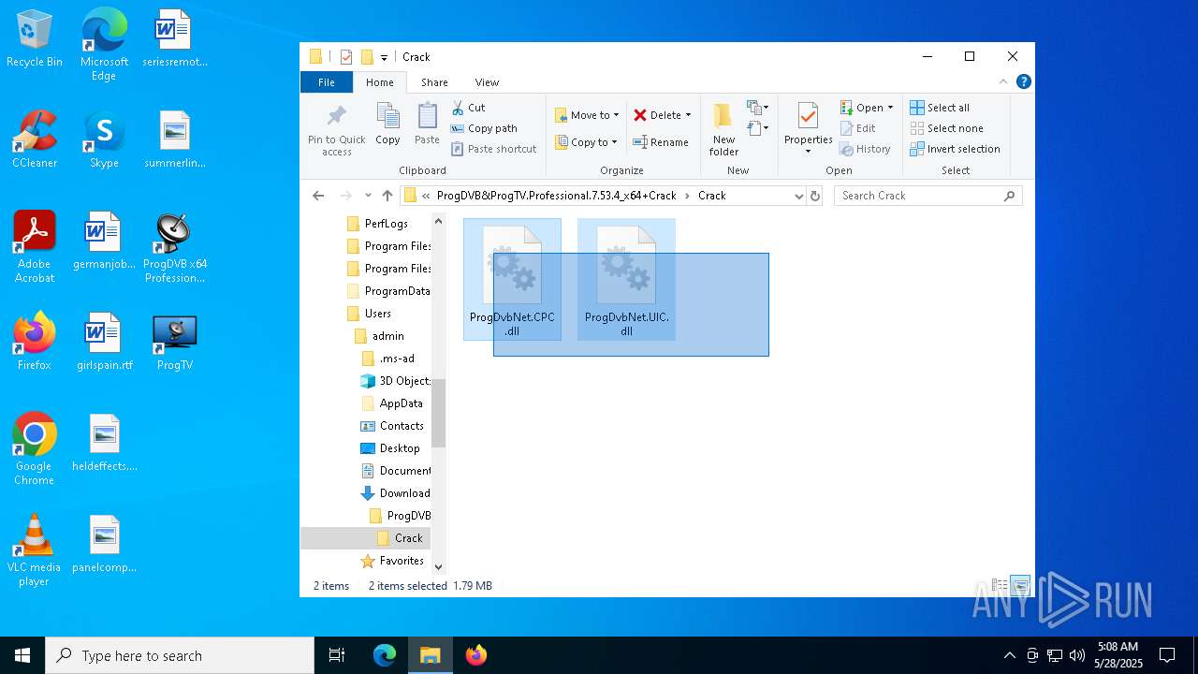Open the File menu tab
The width and height of the screenshot is (1198, 674).
tap(327, 82)
